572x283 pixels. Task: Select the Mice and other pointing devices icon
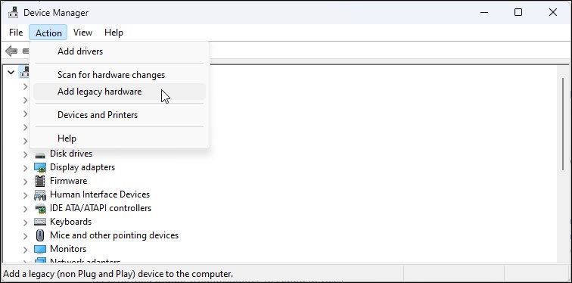(40, 235)
